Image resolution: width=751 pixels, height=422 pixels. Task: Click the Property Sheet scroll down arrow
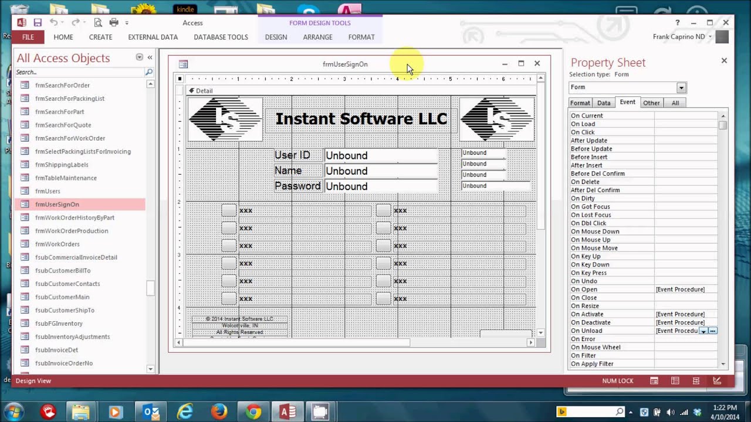click(723, 364)
